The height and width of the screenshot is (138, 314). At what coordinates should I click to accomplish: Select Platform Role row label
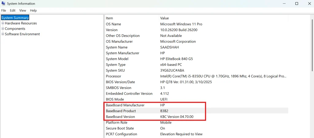tap(117, 123)
